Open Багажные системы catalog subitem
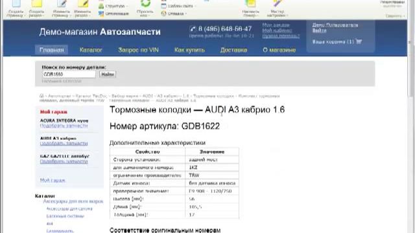Screen dimensions: 415x233 pos(65,216)
